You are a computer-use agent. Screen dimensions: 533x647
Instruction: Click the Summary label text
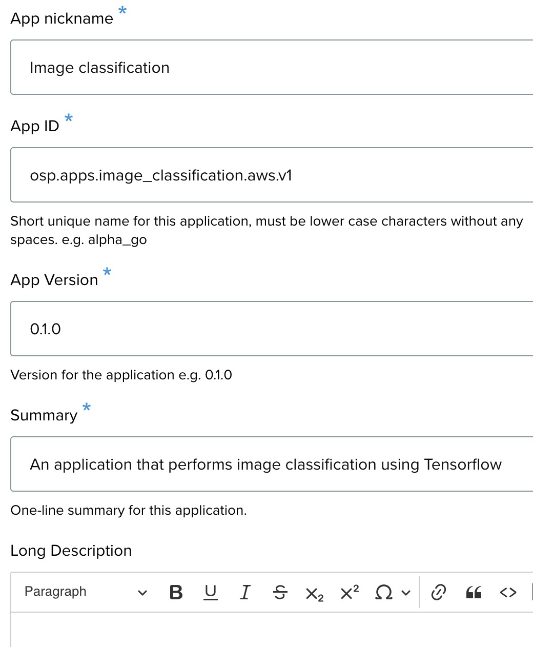44,415
